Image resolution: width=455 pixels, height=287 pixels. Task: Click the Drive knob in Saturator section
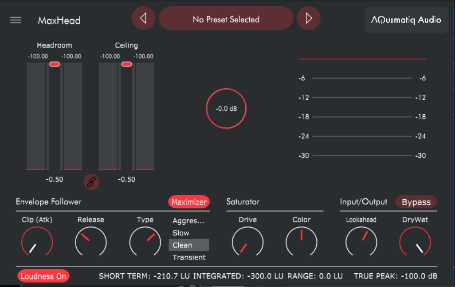coord(247,242)
